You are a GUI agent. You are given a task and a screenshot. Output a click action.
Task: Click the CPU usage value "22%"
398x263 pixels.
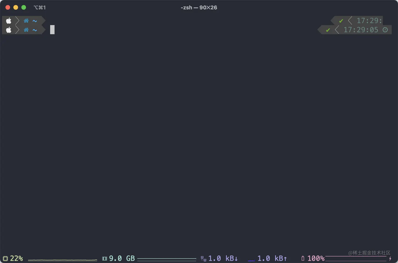pyautogui.click(x=16, y=259)
